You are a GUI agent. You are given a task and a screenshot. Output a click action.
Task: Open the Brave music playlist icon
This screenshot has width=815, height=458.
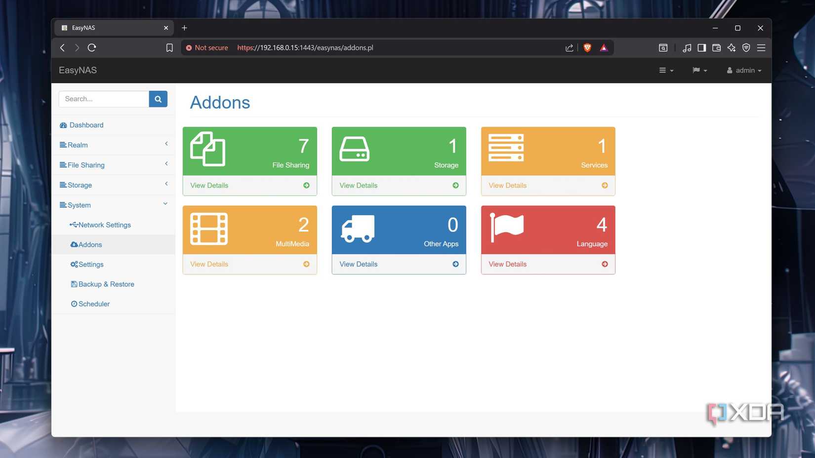(x=687, y=48)
